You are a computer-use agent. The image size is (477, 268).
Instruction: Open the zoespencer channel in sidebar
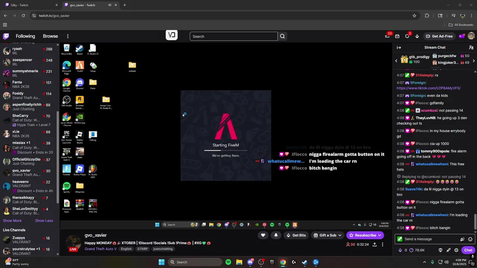(29, 62)
